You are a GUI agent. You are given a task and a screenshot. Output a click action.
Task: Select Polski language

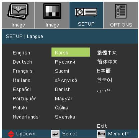click(x=20, y=108)
